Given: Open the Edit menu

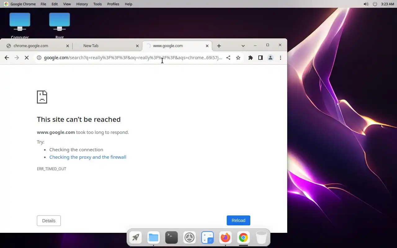Looking at the screenshot, I should pos(55,4).
